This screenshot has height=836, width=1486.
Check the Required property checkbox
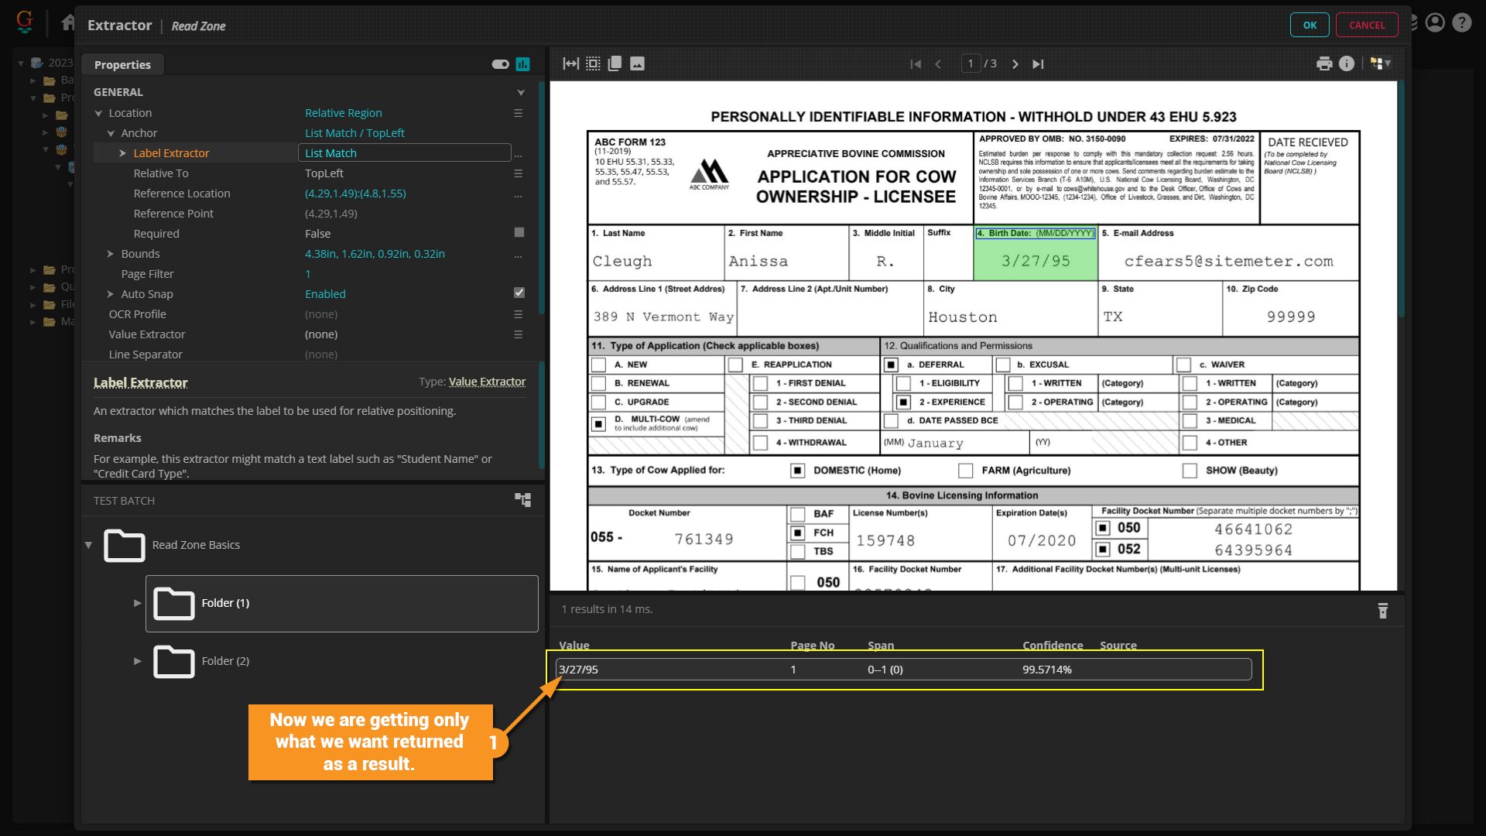[x=519, y=233]
